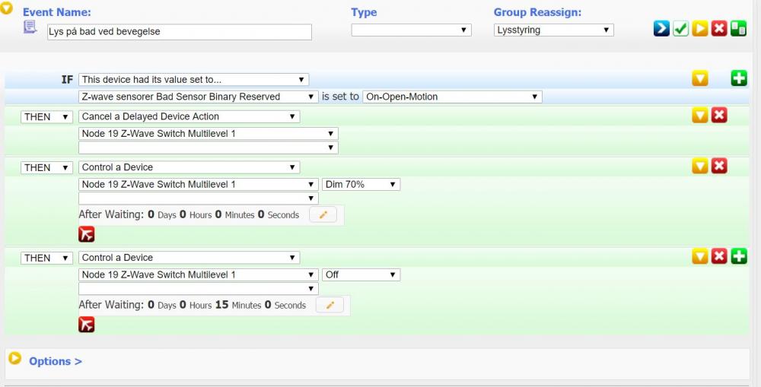The width and height of the screenshot is (761, 387).
Task: Click the green checkmark event icon
Action: pyautogui.click(x=680, y=29)
